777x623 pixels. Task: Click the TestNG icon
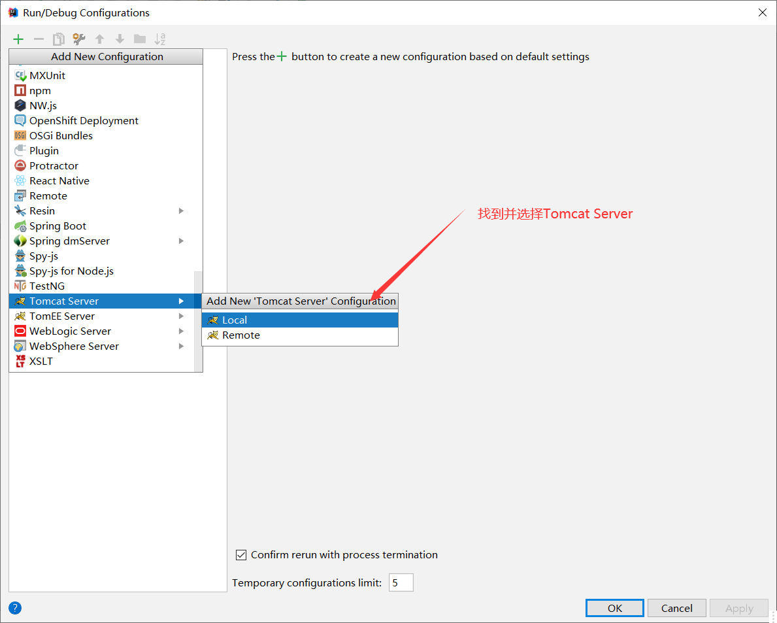coord(20,286)
